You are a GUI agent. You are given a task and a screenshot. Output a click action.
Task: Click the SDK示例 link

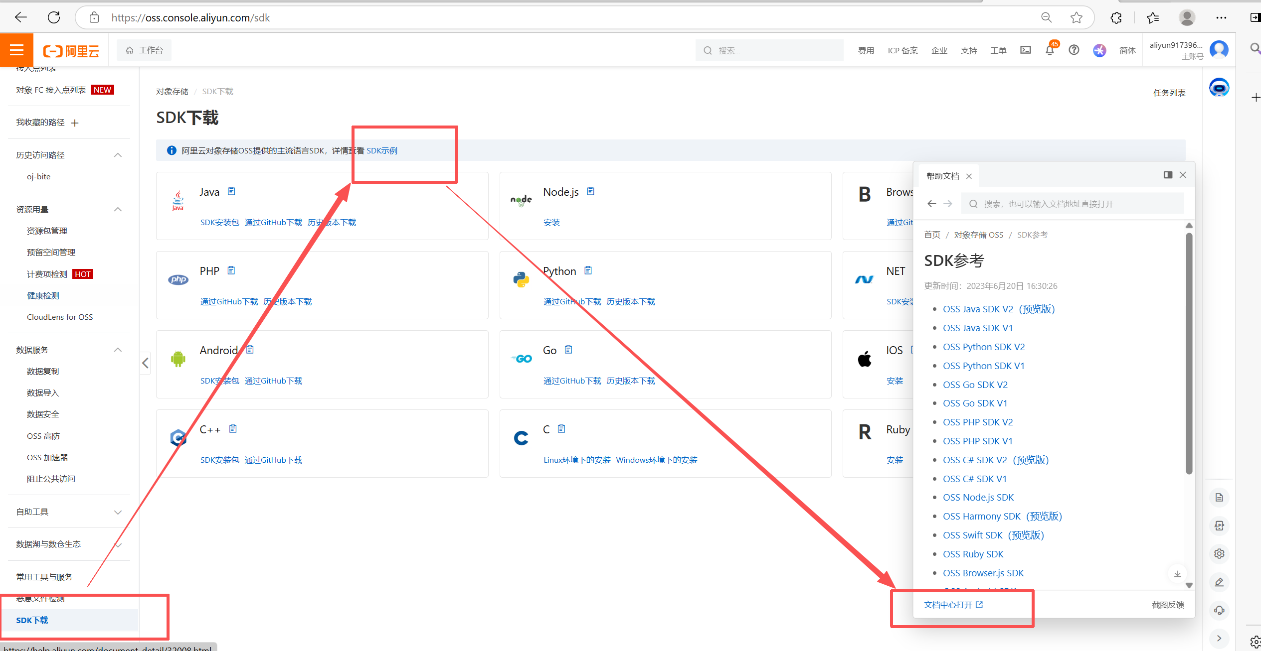click(x=381, y=150)
